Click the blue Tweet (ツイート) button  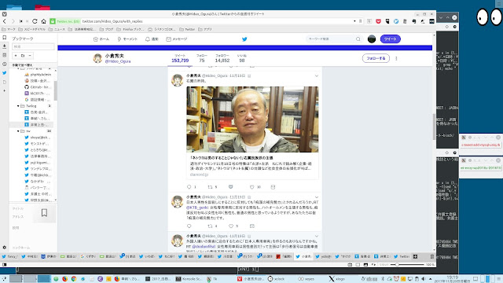(x=391, y=39)
